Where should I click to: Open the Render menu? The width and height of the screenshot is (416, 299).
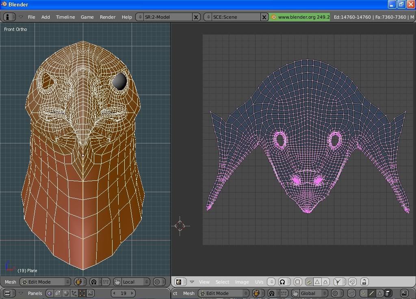coord(108,17)
